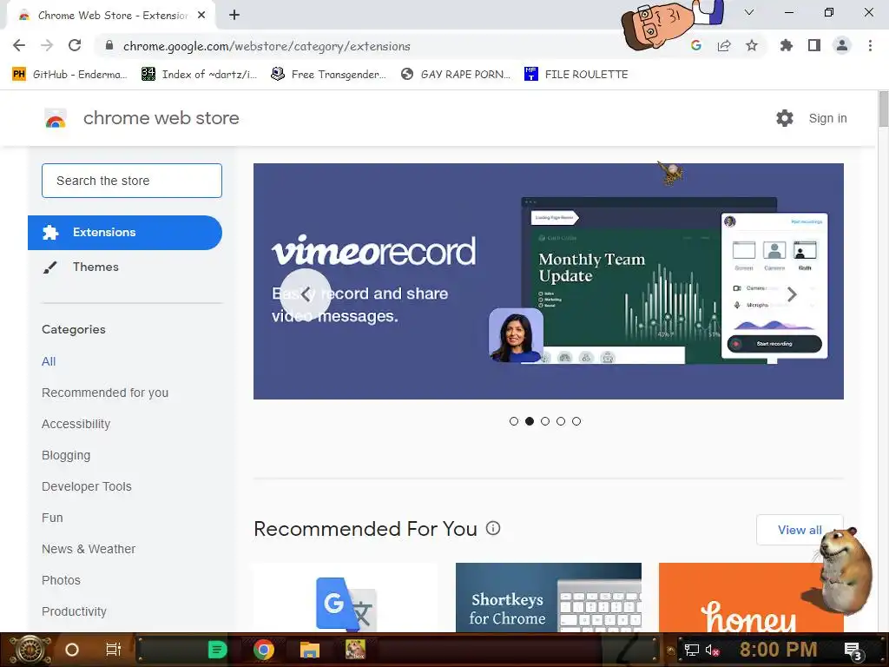
Task: Share this page via the share icon
Action: point(724,45)
